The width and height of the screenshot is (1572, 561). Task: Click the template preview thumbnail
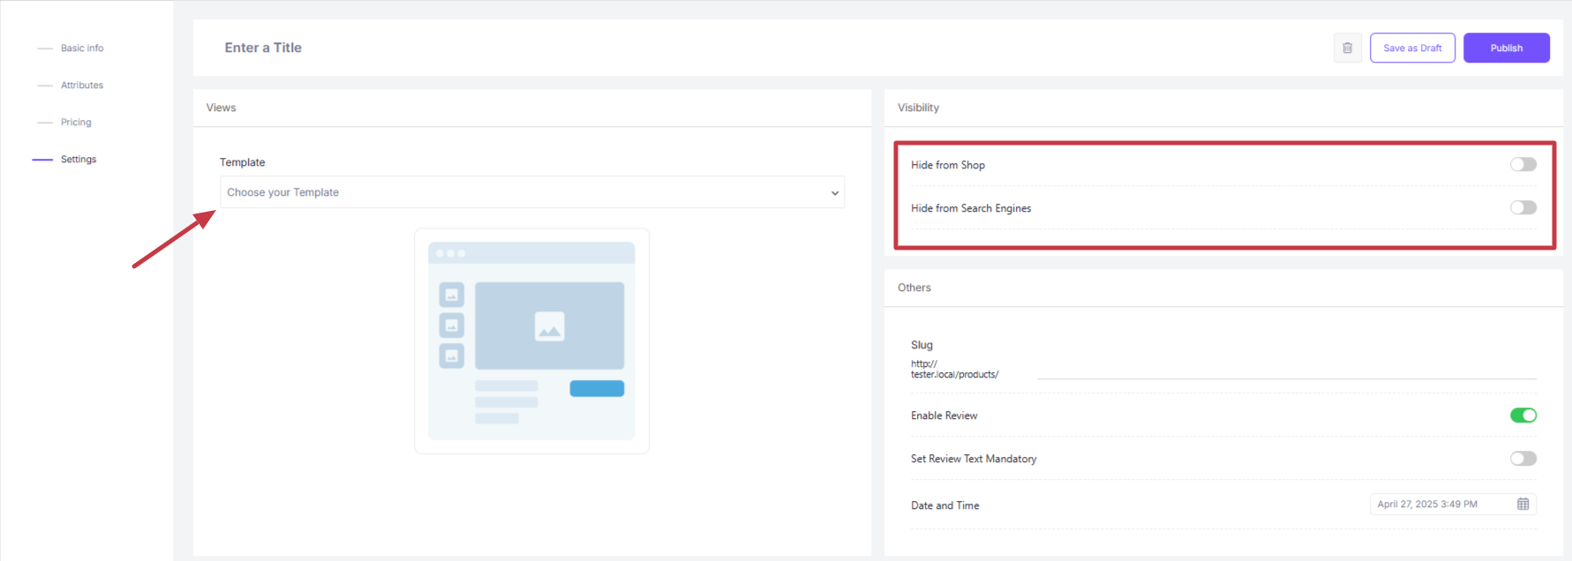(x=531, y=341)
